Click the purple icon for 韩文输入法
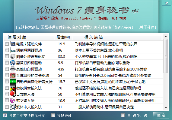This screenshot has width=172, height=120. (x=13, y=101)
